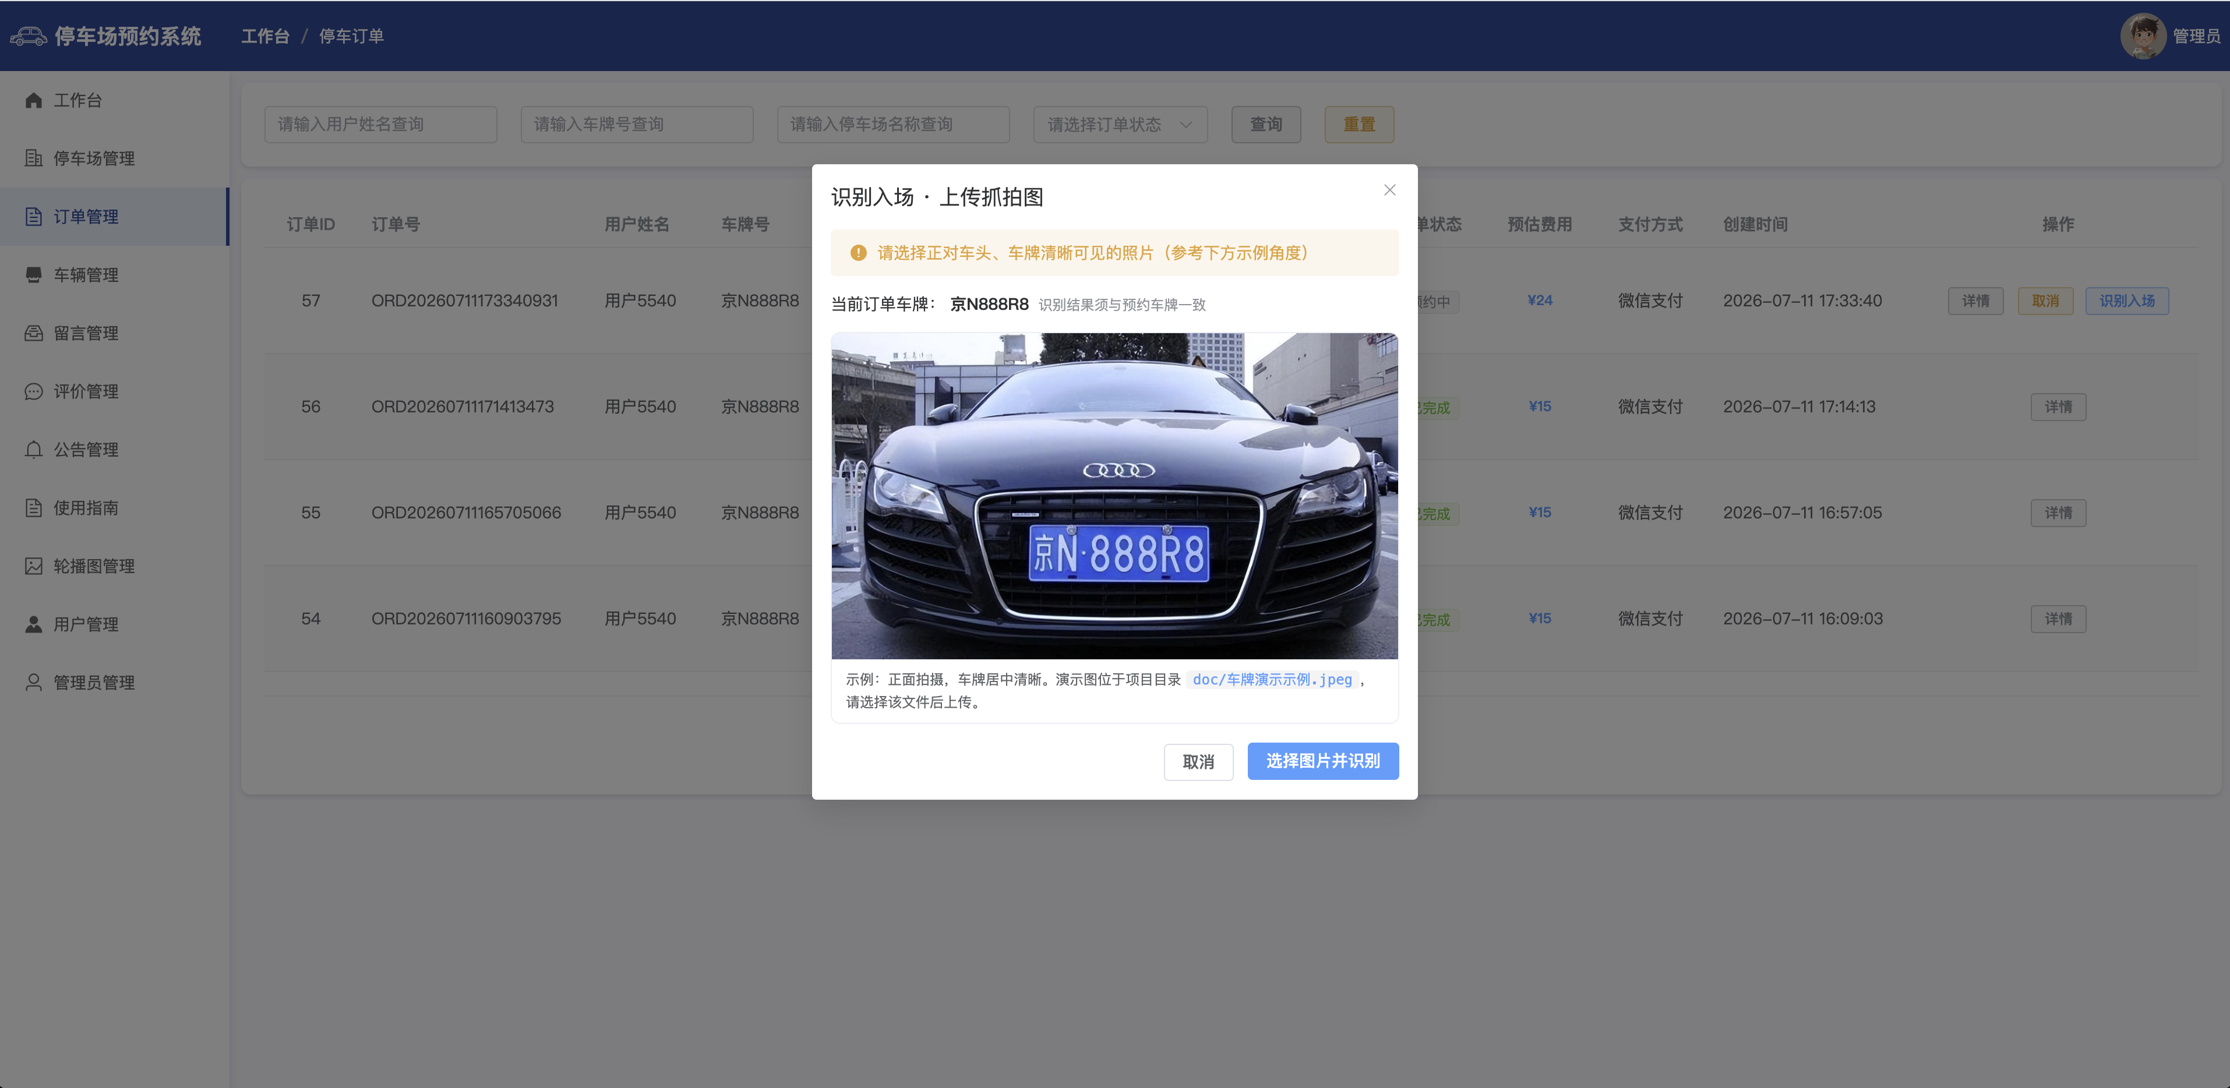
Task: Click plate 京N888R8 in dialog
Action: tap(989, 304)
